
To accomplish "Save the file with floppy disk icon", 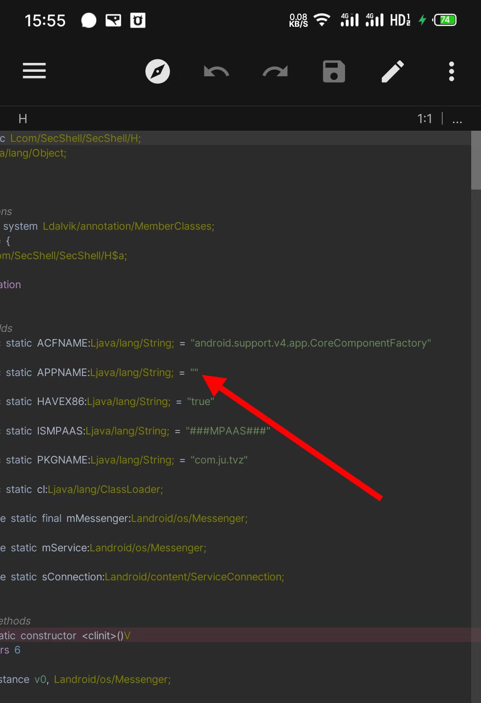I will [x=334, y=71].
